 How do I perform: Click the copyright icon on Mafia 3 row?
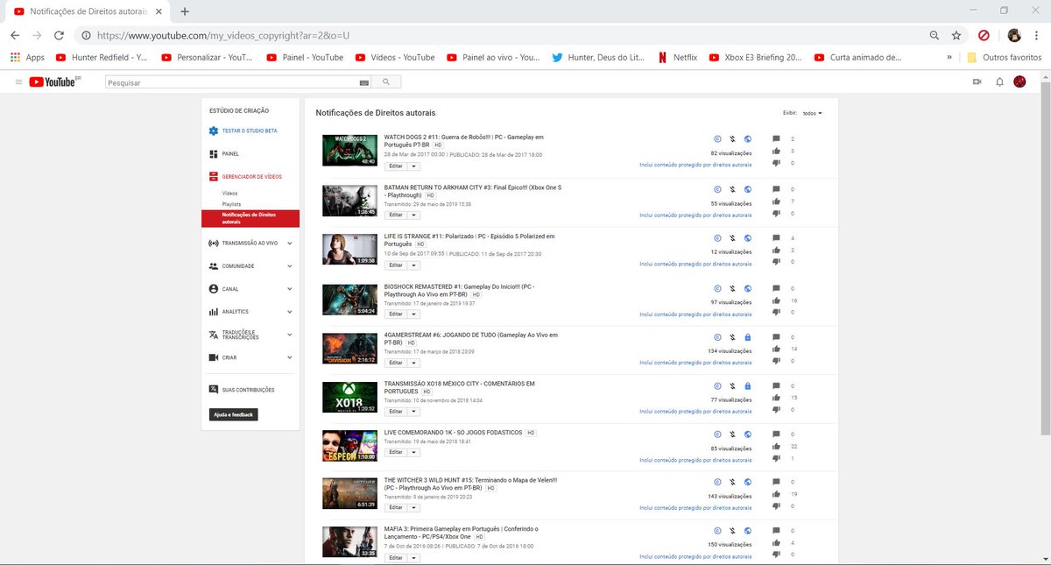(717, 531)
